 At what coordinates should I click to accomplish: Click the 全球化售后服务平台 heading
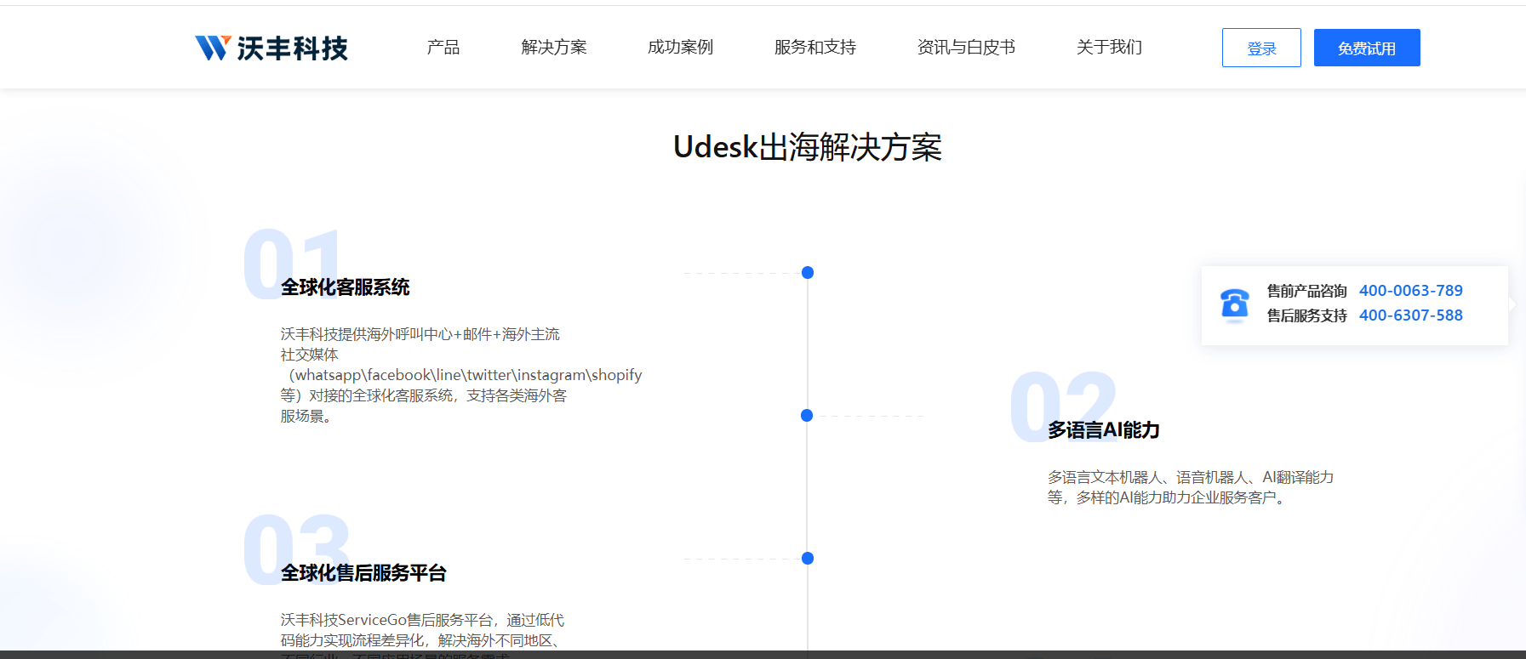coord(363,573)
